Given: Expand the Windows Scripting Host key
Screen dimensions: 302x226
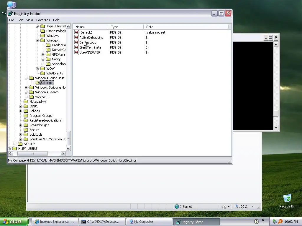Looking at the screenshot, I should [x=26, y=87].
